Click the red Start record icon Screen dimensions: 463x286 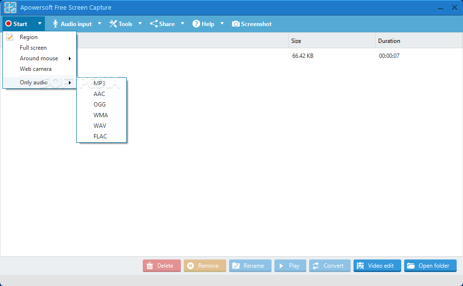9,24
